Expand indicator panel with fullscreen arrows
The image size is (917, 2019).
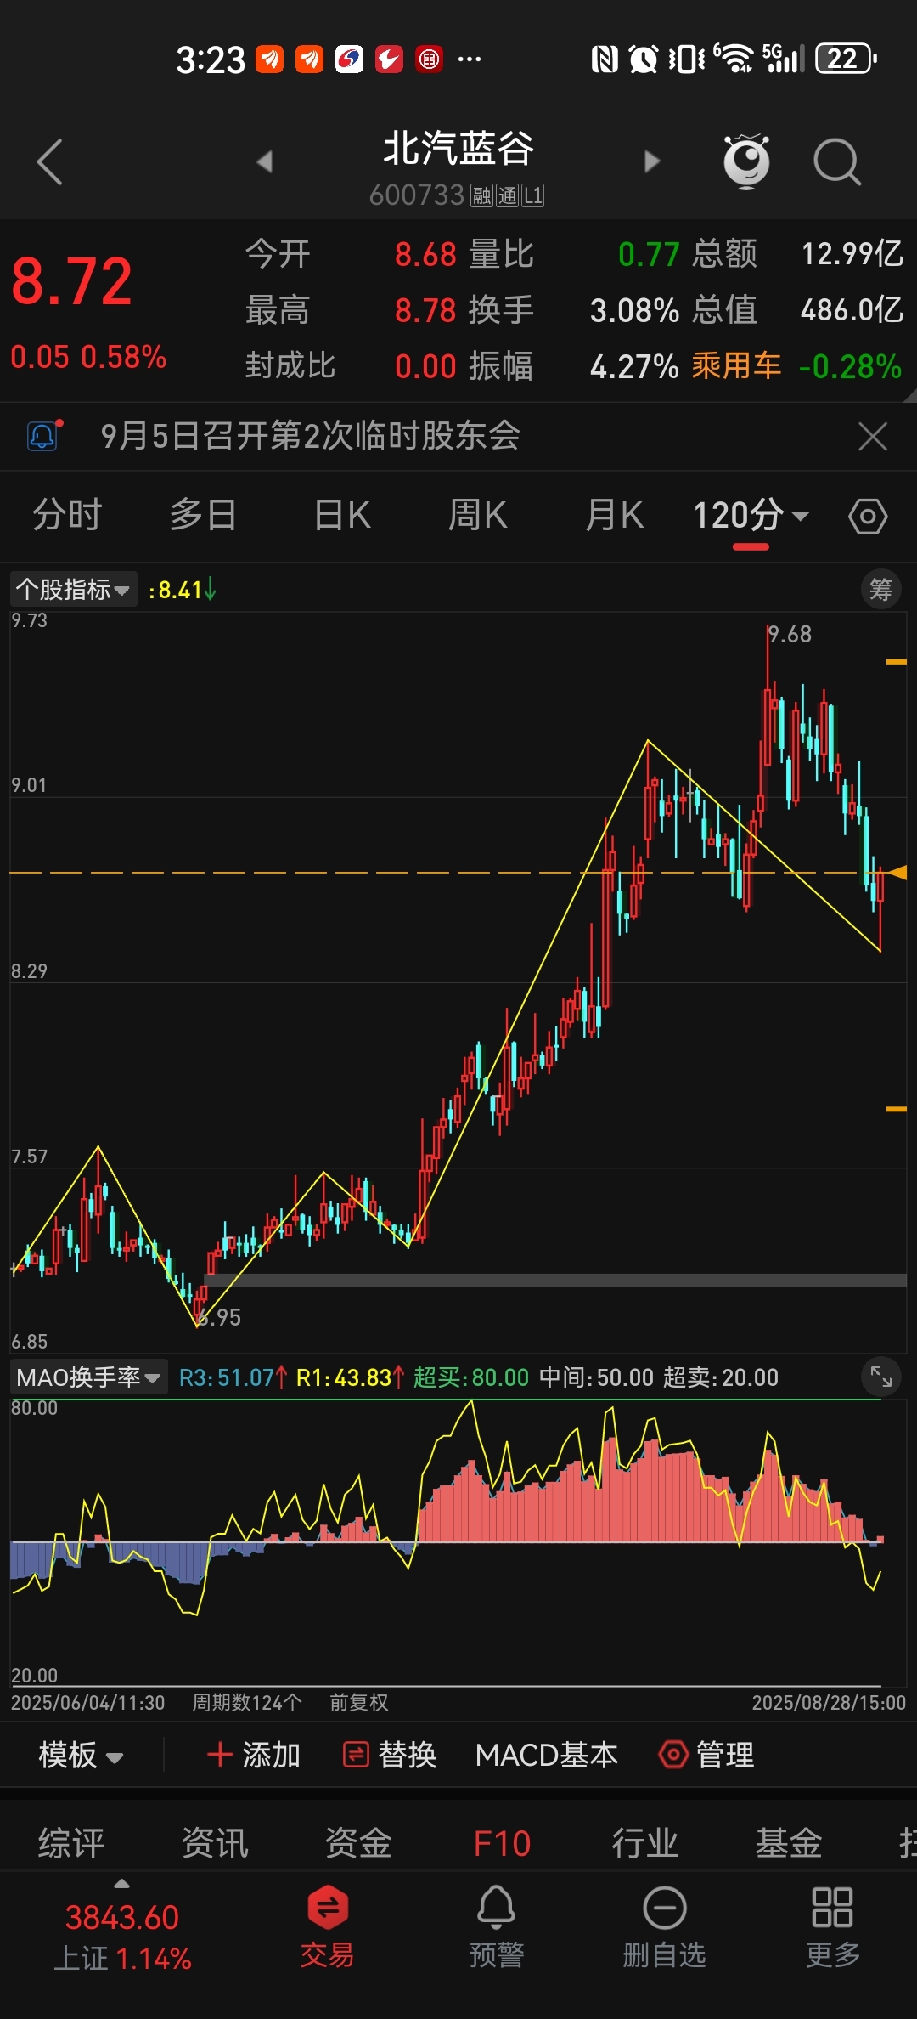880,1377
